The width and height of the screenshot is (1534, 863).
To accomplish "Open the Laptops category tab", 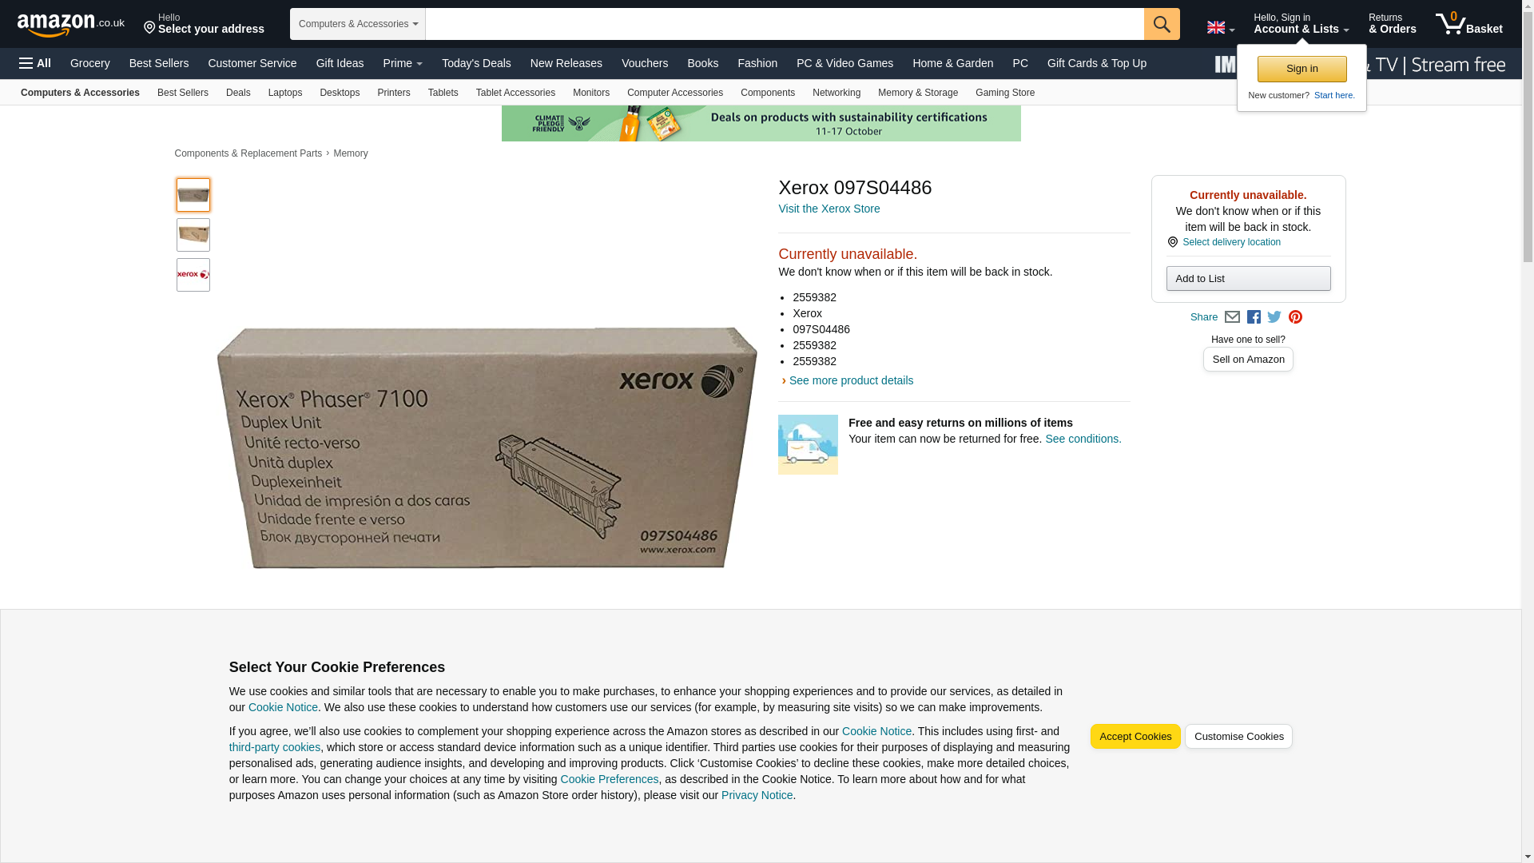I will coord(285,93).
